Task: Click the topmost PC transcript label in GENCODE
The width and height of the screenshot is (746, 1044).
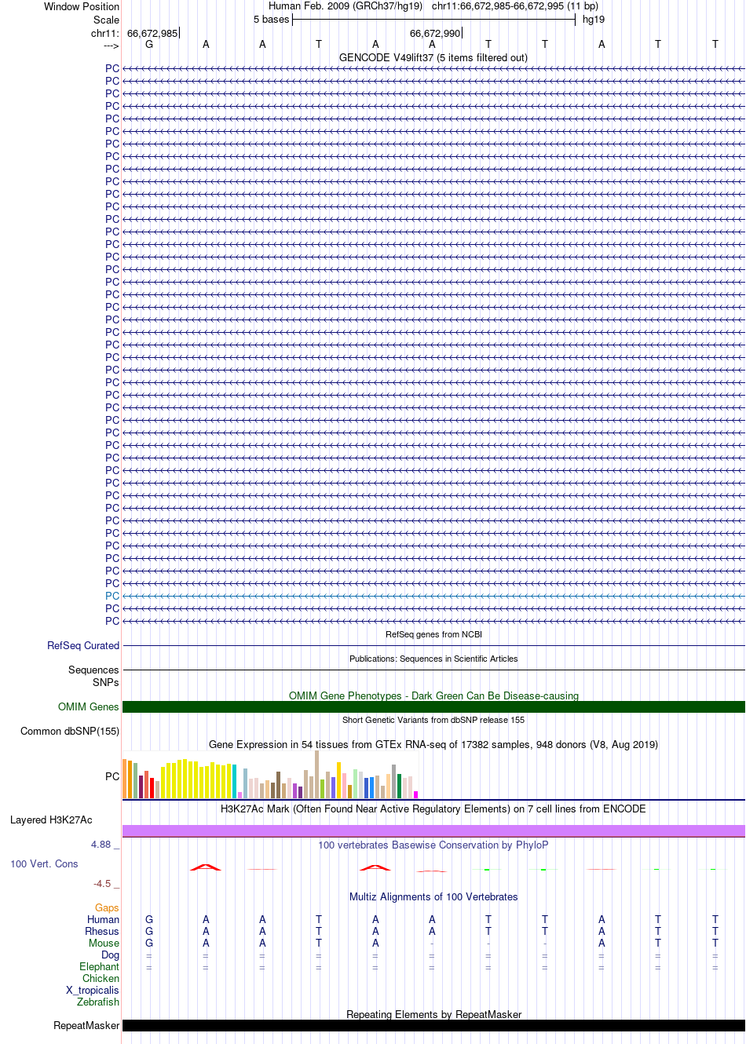Action: coord(112,68)
